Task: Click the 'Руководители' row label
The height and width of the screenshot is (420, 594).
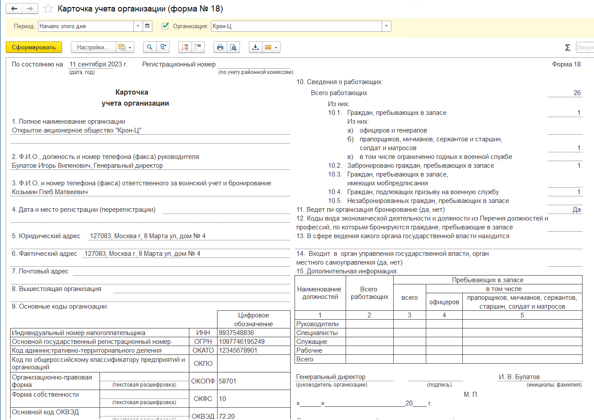Action: click(x=317, y=324)
